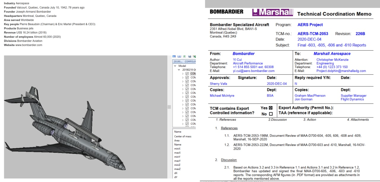Select the 'dX' property row

click(176, 173)
